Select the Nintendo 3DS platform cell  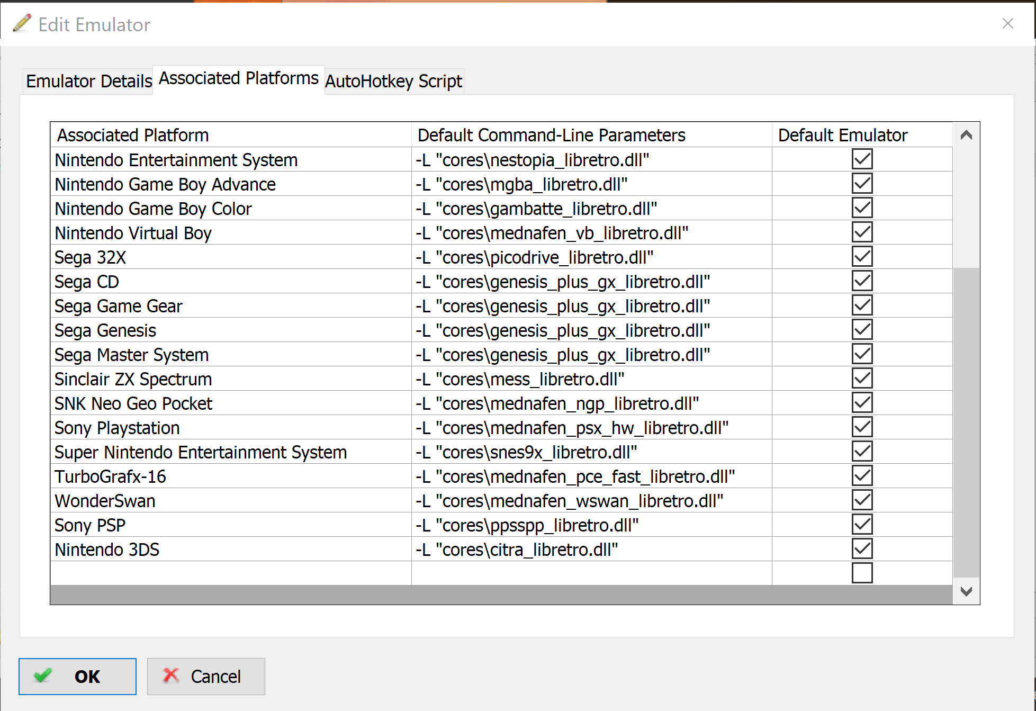[x=231, y=549]
